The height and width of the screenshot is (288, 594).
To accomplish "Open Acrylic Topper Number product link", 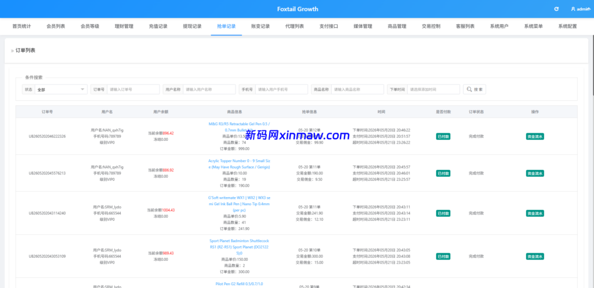I will pos(239,163).
